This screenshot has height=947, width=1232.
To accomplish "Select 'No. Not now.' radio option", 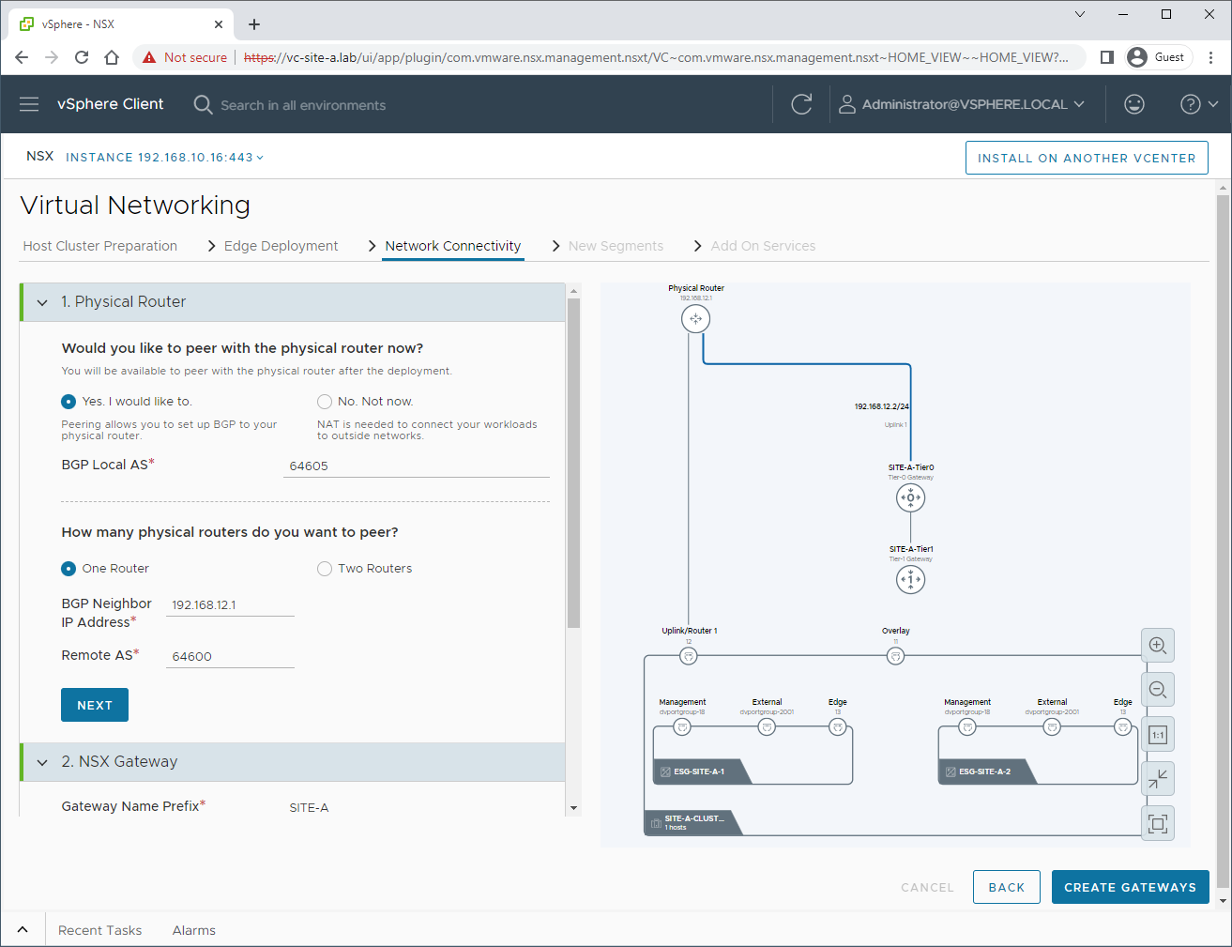I will pyautogui.click(x=325, y=401).
